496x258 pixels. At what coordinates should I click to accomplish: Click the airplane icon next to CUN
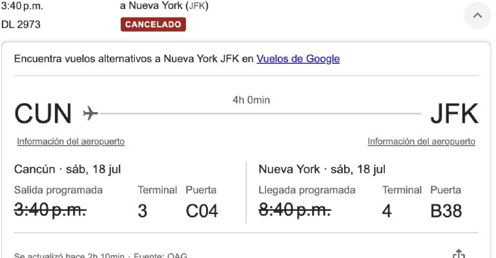pos(90,113)
